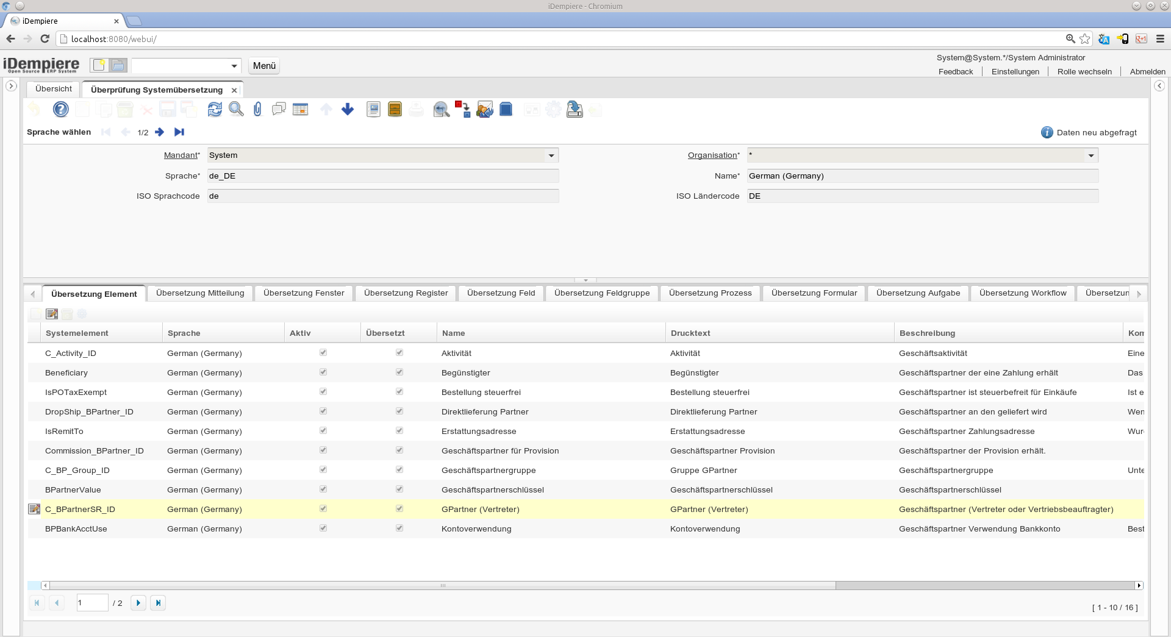
Task: Toggle Übersetzt checkbox for C_Activity_ID
Action: point(399,352)
